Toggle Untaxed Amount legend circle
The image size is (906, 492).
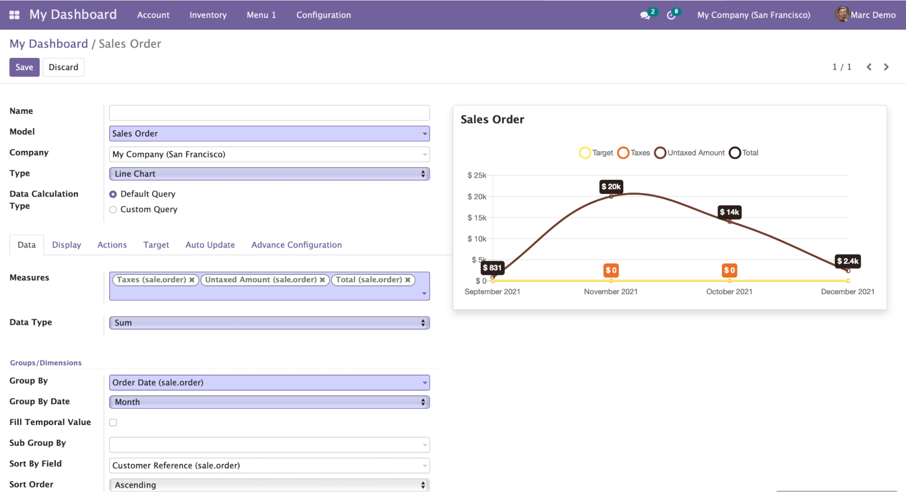click(660, 153)
